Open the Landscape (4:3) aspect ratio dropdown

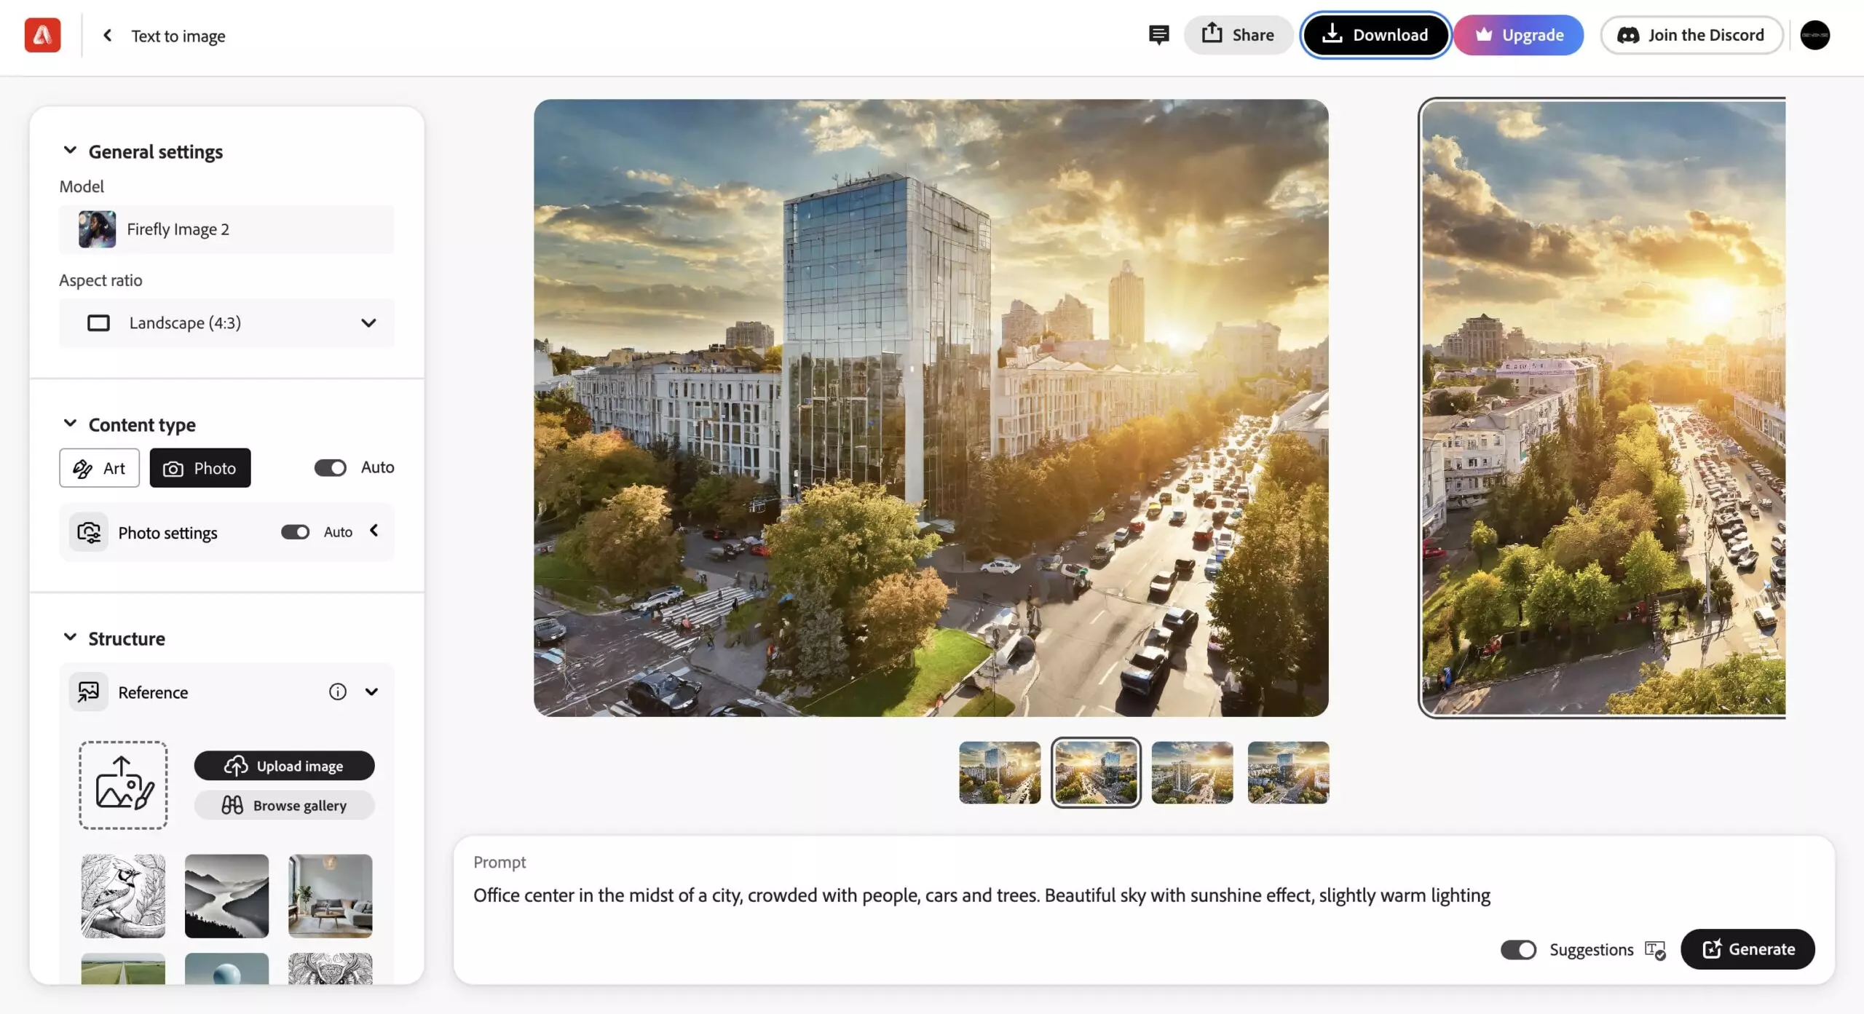pos(226,322)
